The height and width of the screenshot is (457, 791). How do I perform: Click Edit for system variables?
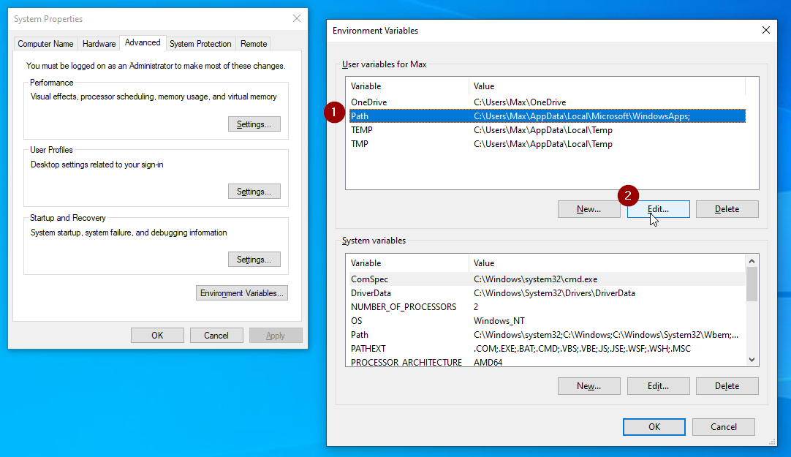[658, 386]
